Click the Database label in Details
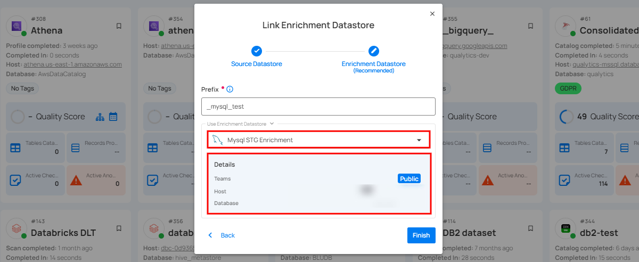This screenshot has width=639, height=262. pos(226,203)
